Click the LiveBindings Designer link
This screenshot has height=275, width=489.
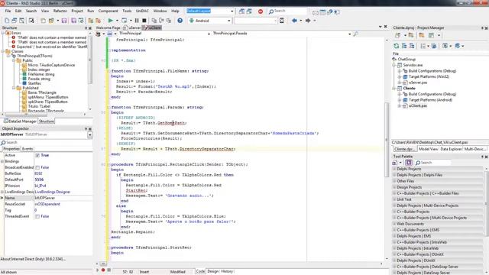(53, 192)
